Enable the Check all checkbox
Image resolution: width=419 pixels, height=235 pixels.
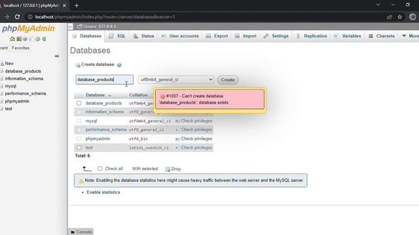[100, 168]
